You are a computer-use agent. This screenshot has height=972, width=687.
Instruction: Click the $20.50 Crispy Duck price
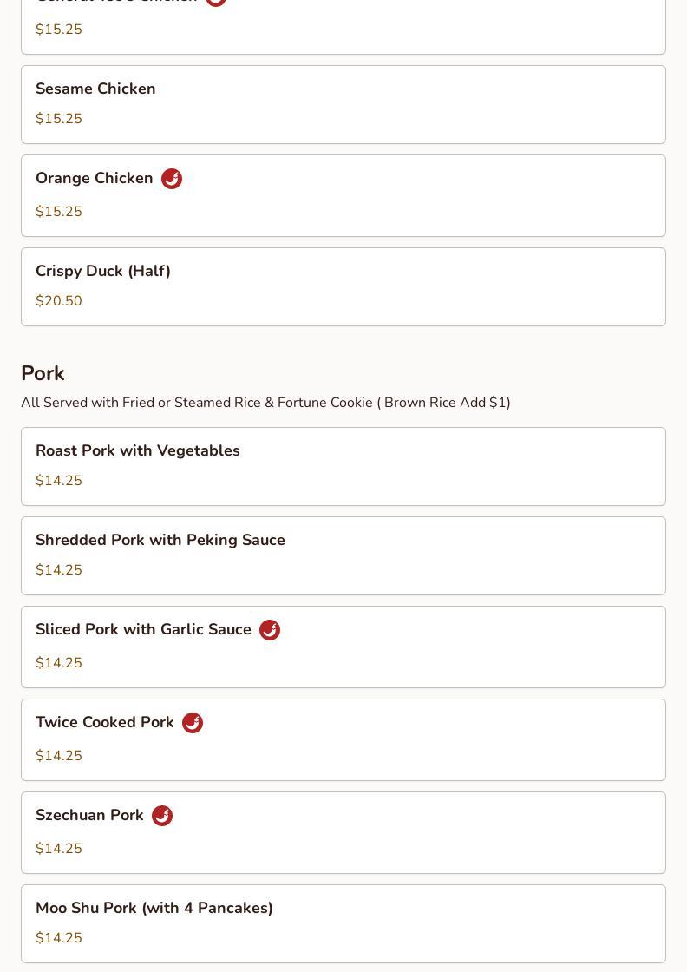coord(59,301)
